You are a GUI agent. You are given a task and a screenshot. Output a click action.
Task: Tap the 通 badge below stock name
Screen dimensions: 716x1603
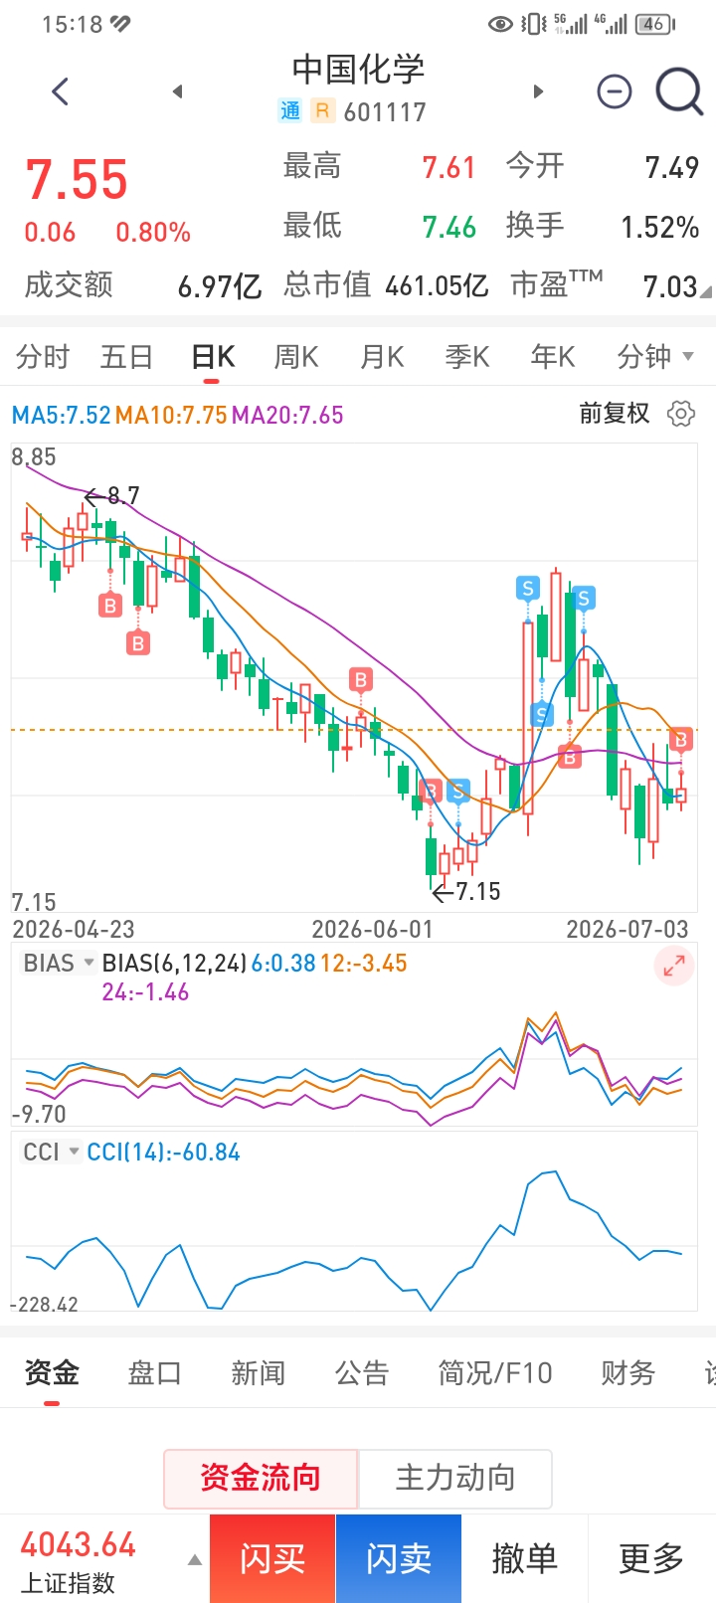click(x=289, y=111)
